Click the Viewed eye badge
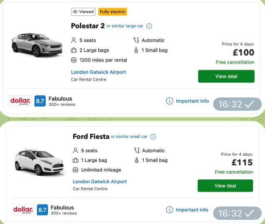This screenshot has height=224, width=265. pos(83,12)
